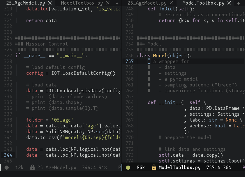Close the left pane 25_AgeModel.py tab
The image size is (245, 177).
[x=50, y=3]
